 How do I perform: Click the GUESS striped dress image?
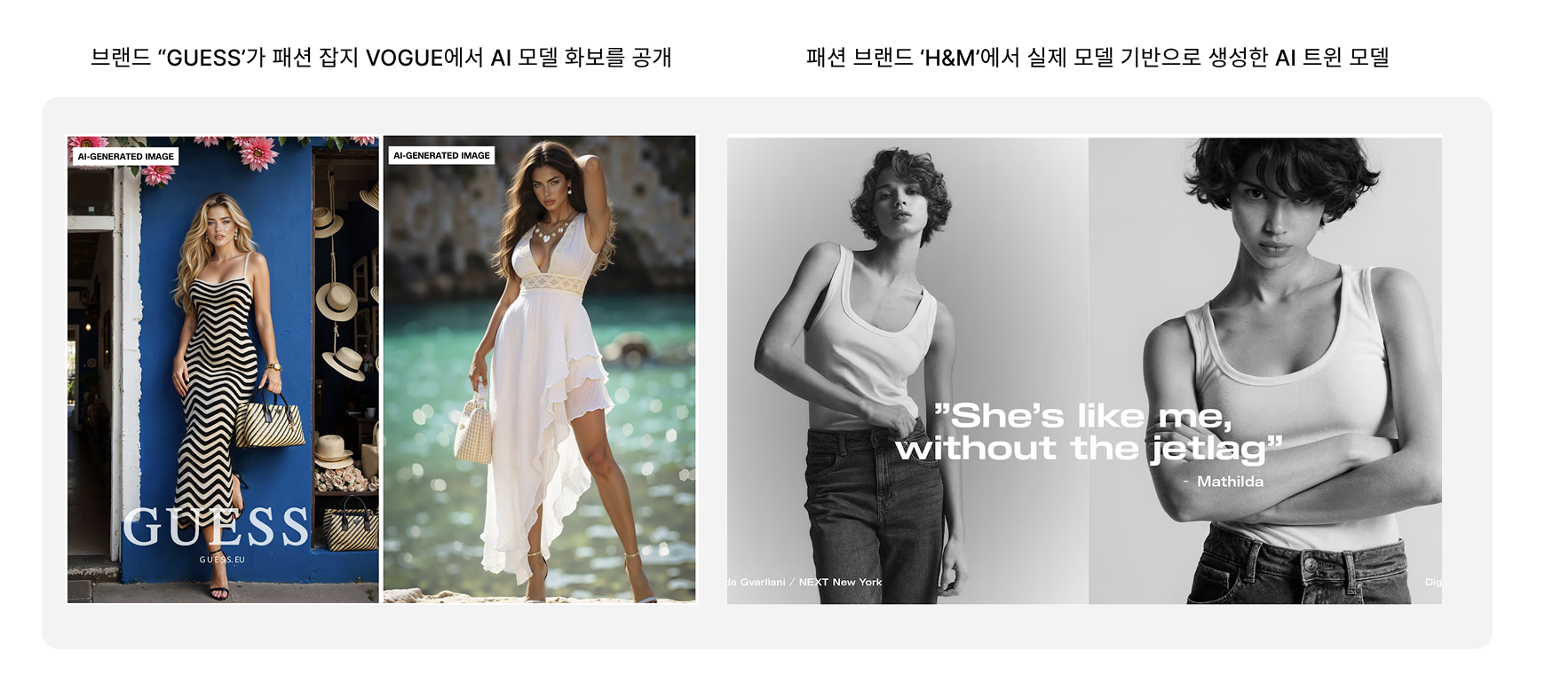[x=223, y=369]
